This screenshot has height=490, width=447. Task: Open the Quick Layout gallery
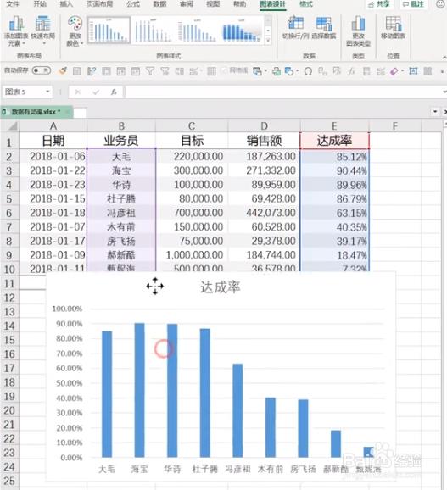(x=42, y=31)
